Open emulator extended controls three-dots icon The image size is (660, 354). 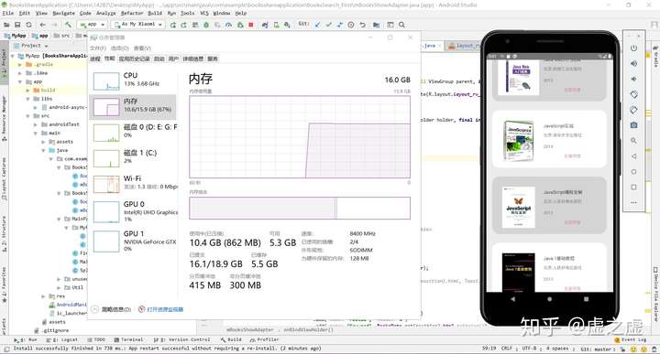tap(633, 202)
